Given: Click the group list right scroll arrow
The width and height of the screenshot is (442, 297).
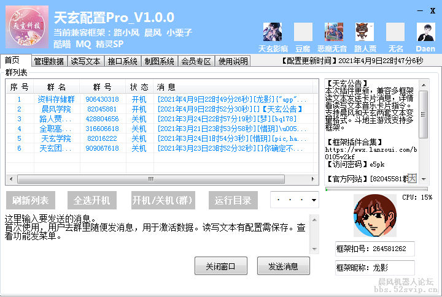Looking at the screenshot, I should tap(312, 179).
